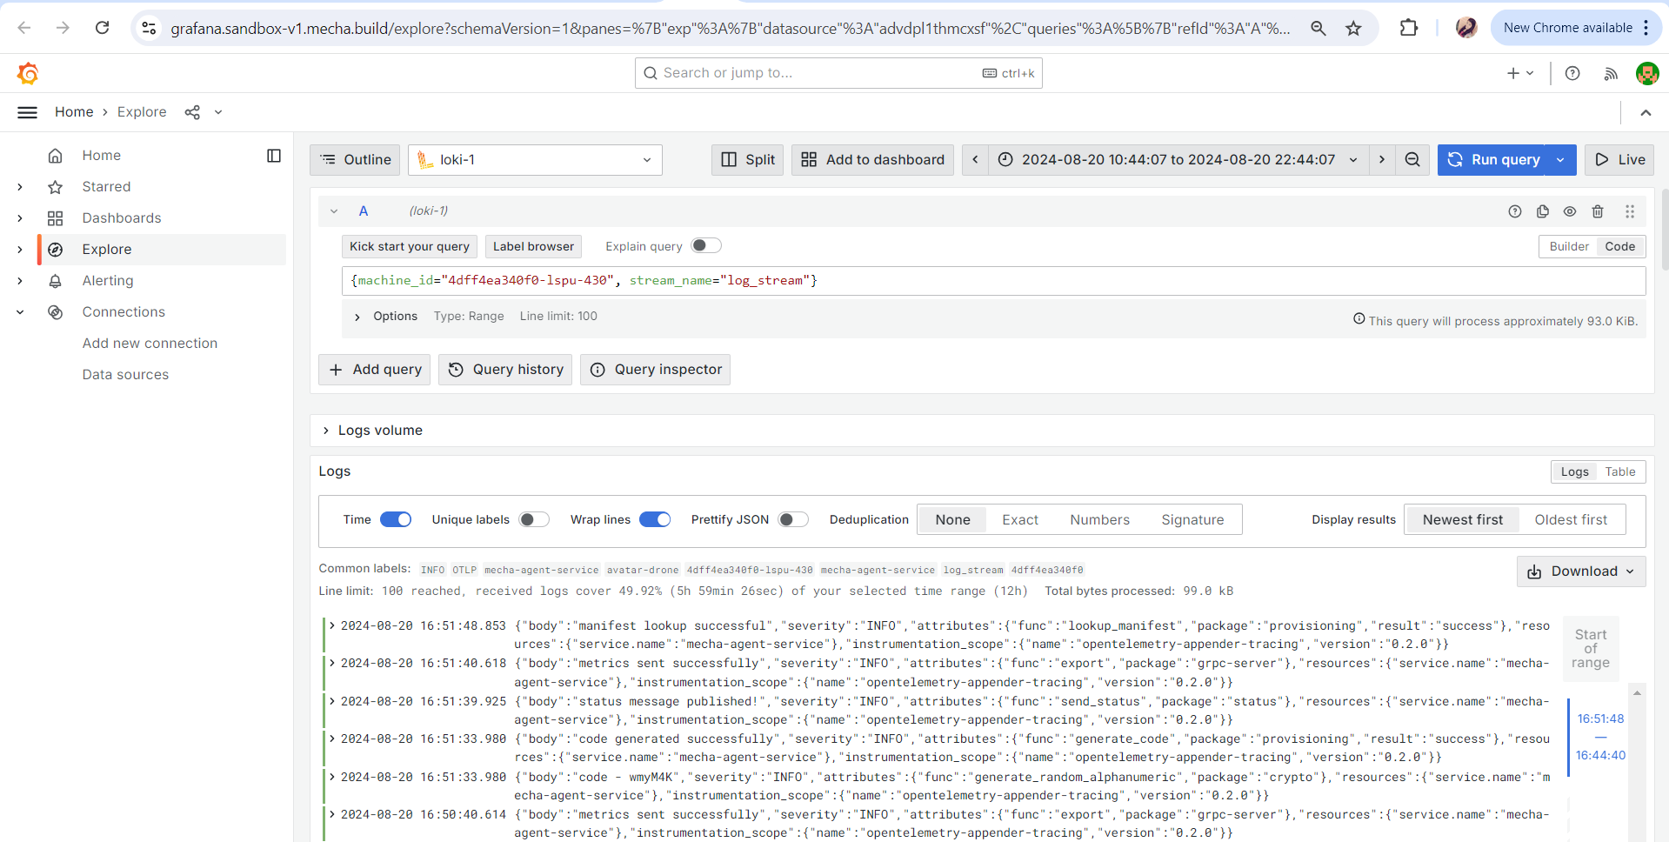Image resolution: width=1669 pixels, height=842 pixels.
Task: Open the Explore compass icon in sidebar
Action: [56, 250]
